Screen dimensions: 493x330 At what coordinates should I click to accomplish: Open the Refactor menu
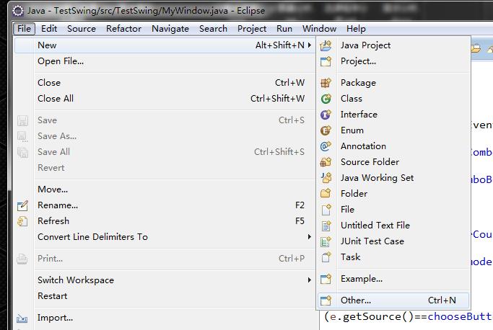click(x=123, y=29)
